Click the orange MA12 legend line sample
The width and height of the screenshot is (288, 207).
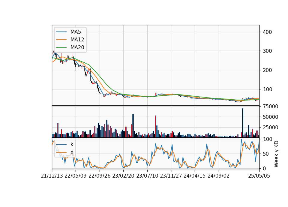61,40
